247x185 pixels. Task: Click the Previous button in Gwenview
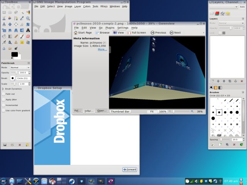(158, 32)
